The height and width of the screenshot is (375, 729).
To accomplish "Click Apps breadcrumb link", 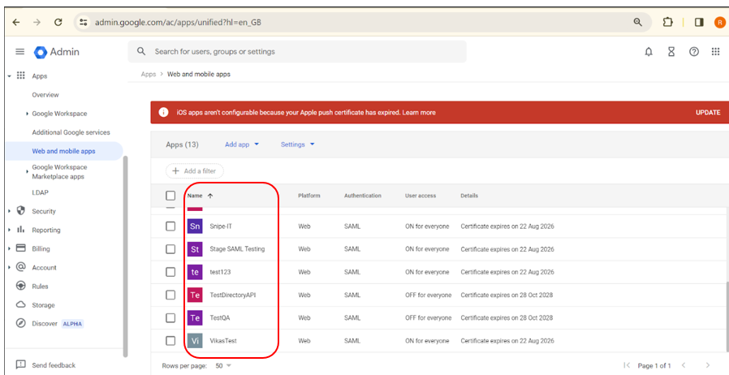I will 149,74.
